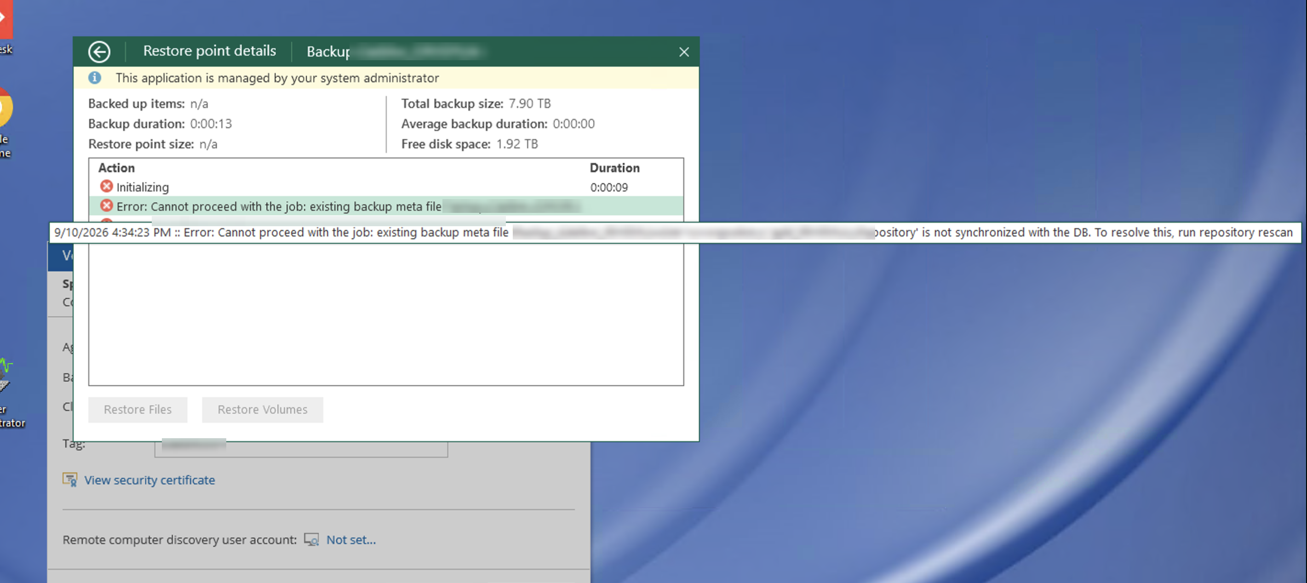Click the 'managed by your system administrator' notice
Image resolution: width=1307 pixels, height=583 pixels.
[x=277, y=78]
